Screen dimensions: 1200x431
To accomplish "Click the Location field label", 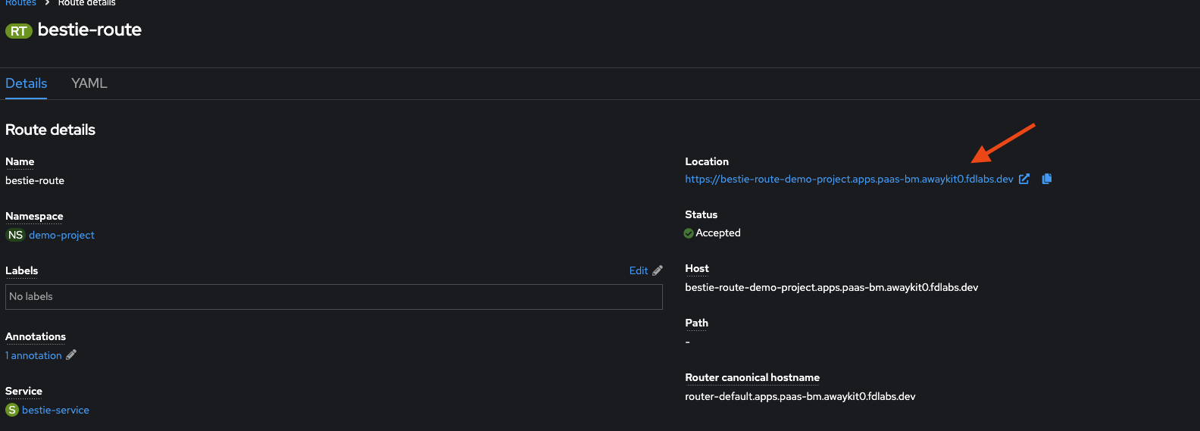I will [x=707, y=161].
